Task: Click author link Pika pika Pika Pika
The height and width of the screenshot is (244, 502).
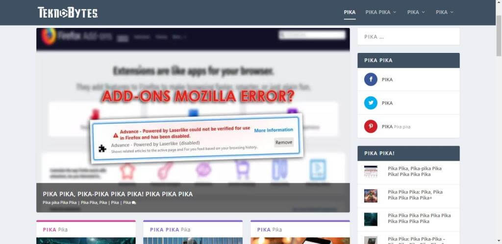Action: (x=59, y=202)
